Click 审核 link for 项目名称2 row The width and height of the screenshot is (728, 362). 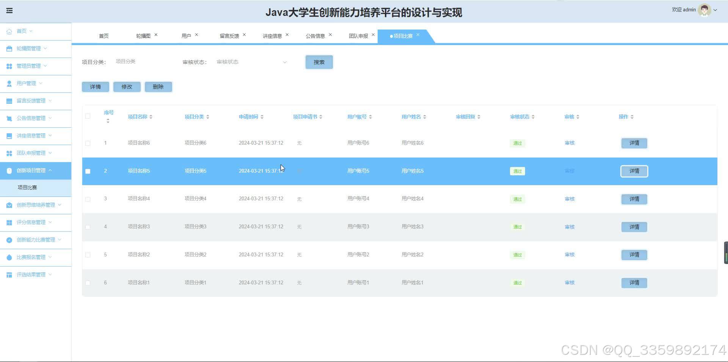[x=570, y=254]
